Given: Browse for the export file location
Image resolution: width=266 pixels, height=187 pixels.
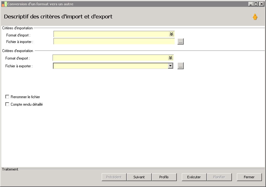Looking at the screenshot, I should point(180,66).
